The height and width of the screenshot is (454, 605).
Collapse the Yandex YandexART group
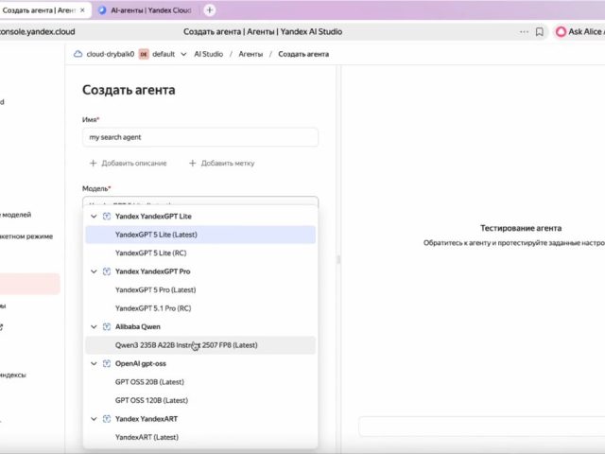(x=94, y=418)
